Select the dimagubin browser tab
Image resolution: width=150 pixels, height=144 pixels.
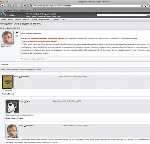pos(16,10)
